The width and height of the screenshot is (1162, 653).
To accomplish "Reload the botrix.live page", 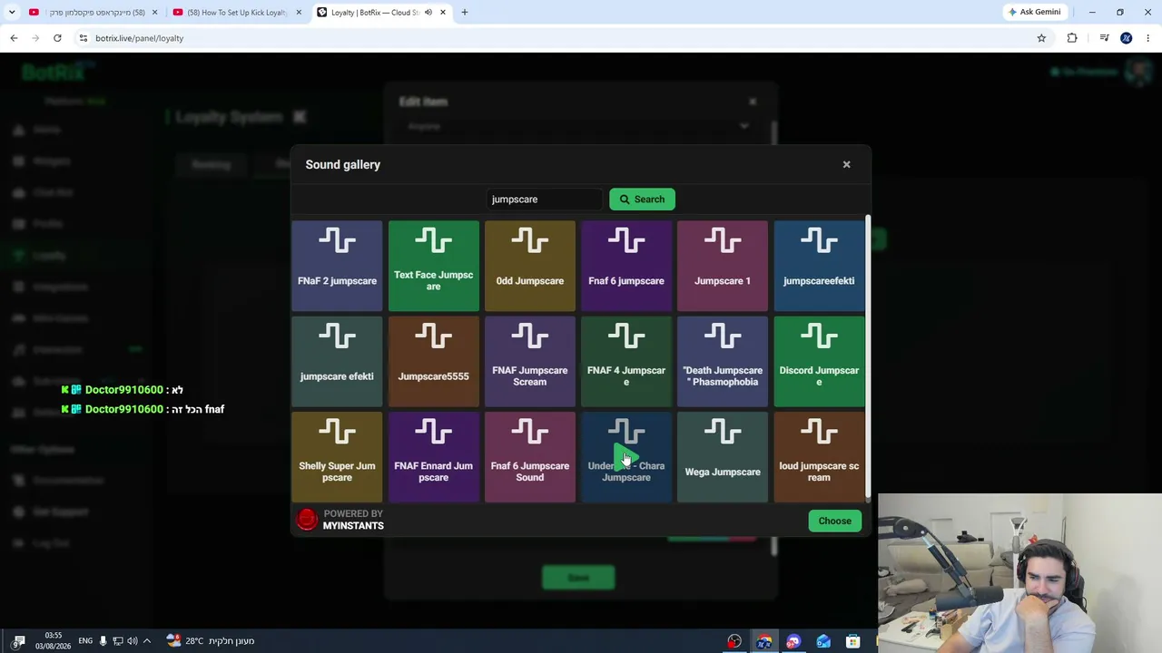I will point(57,38).
